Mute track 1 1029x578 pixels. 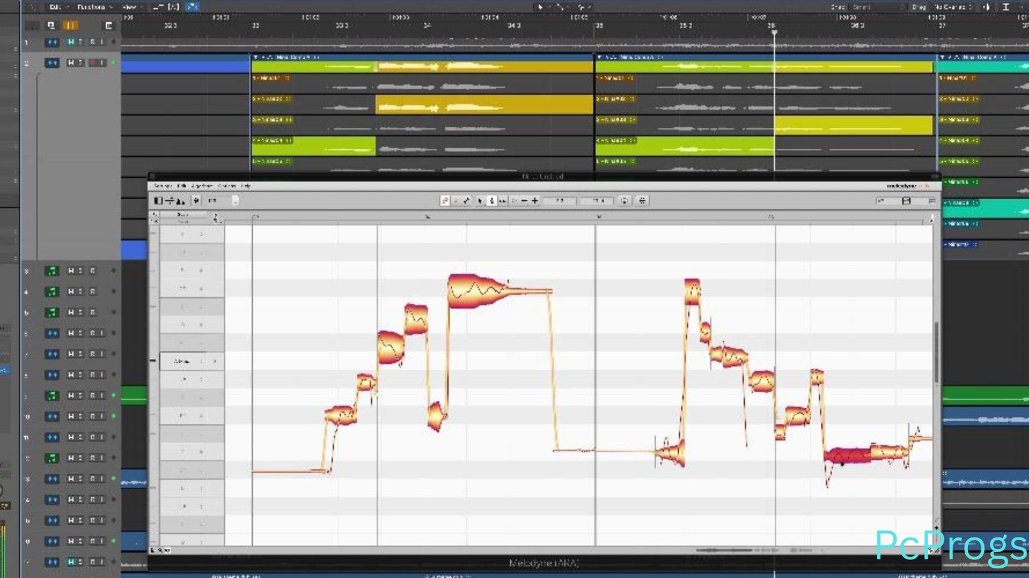click(x=71, y=42)
